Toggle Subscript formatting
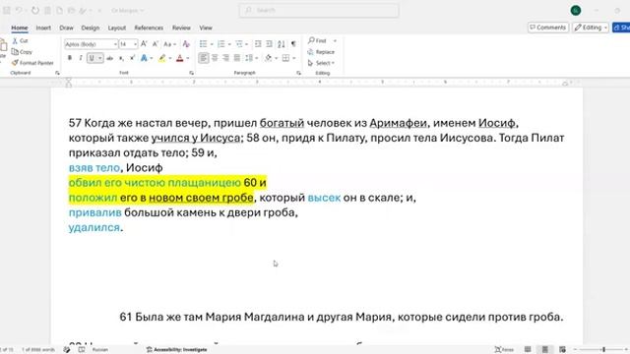Image resolution: width=630 pixels, height=354 pixels. tap(121, 58)
